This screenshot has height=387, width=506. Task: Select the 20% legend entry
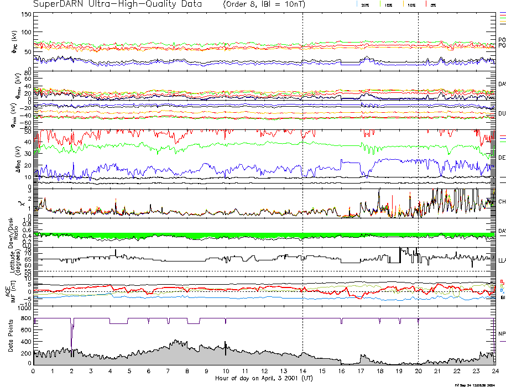point(365,4)
